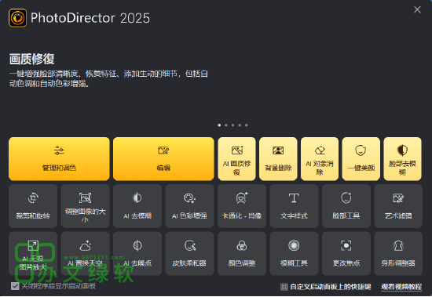This screenshot has height=297, width=432.
Task: Launch AI 去模糊 tool
Action: [x=137, y=206]
